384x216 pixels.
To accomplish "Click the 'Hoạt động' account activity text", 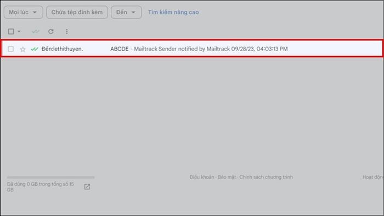I will 373,177.
